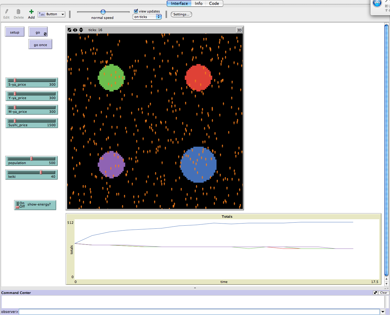The image size is (390, 315).
Task: Switch to the Code tab
Action: [214, 3]
